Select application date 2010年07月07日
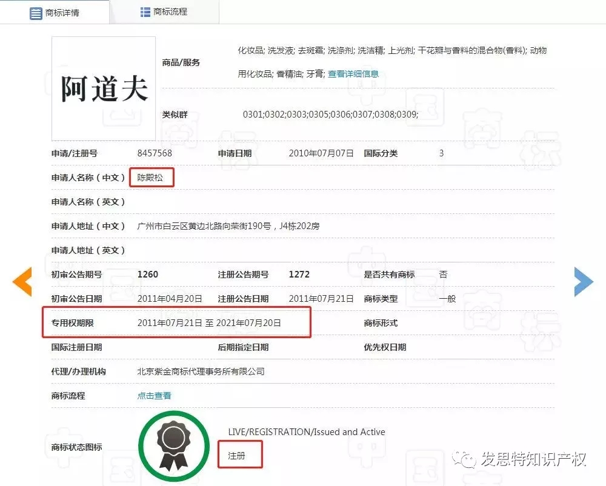Screen dimensions: 606x486 click(x=321, y=153)
